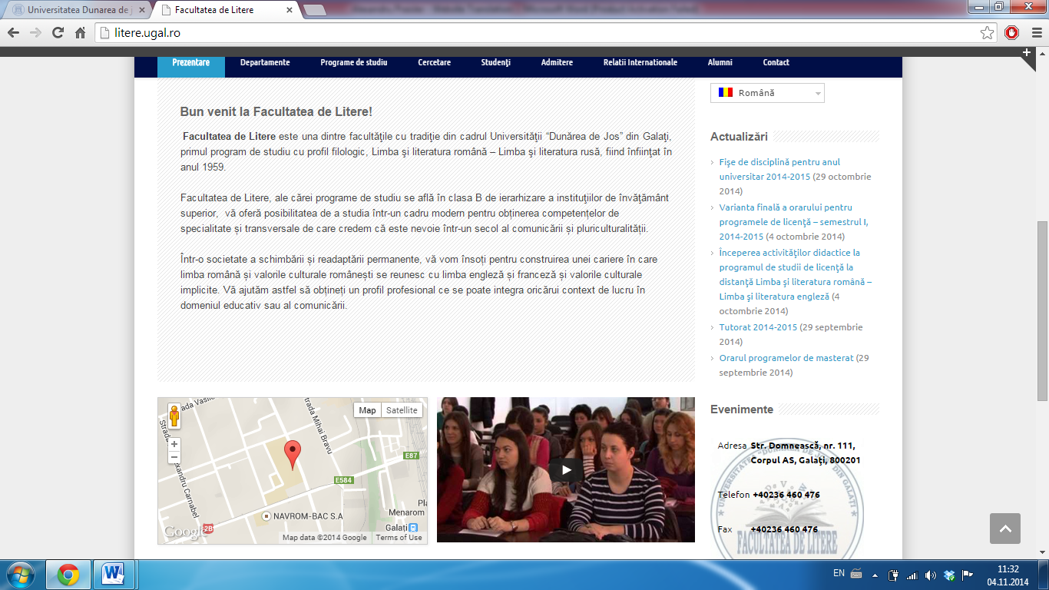
Task: Click the red Adblock extension icon
Action: [1011, 33]
